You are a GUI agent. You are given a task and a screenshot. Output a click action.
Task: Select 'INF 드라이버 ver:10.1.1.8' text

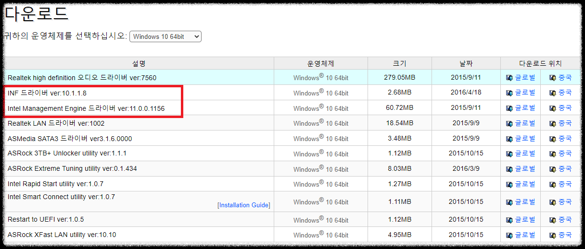(47, 93)
